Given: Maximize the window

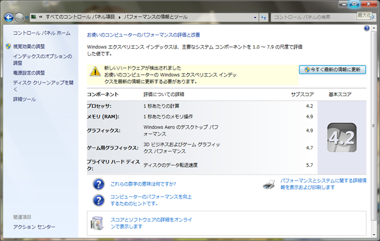Looking at the screenshot, I should click(354, 4).
